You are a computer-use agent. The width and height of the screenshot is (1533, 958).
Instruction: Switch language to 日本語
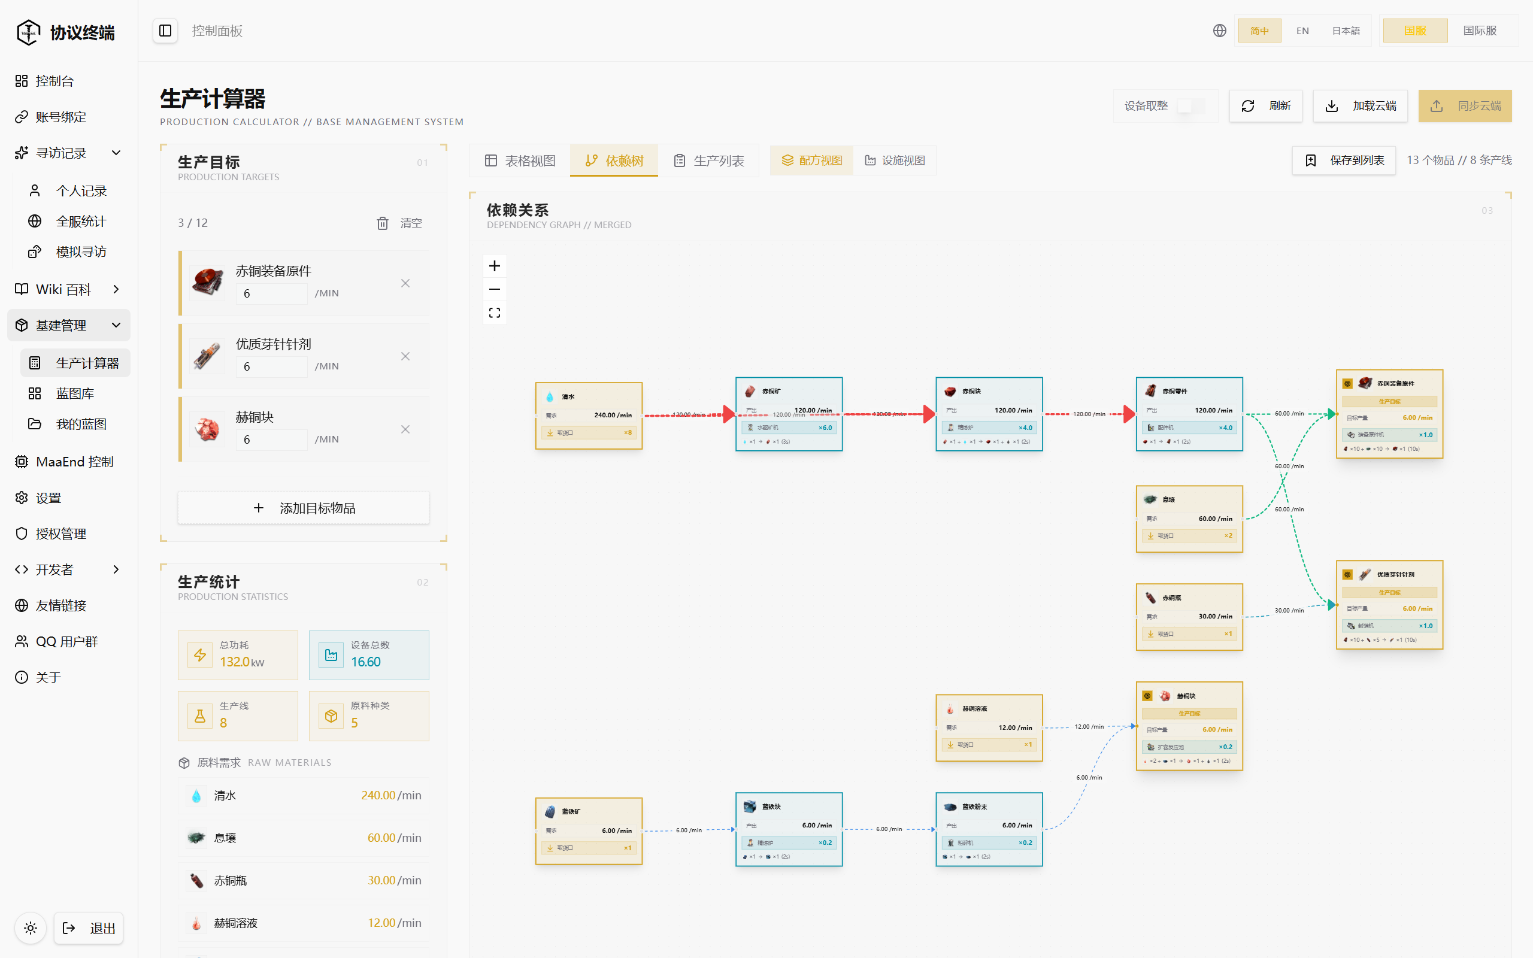click(1346, 31)
